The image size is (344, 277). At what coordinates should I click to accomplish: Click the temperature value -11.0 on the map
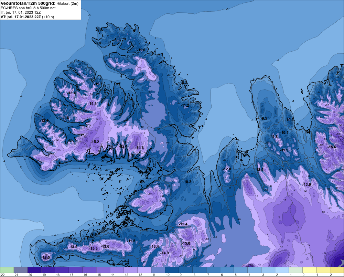pos(141,50)
